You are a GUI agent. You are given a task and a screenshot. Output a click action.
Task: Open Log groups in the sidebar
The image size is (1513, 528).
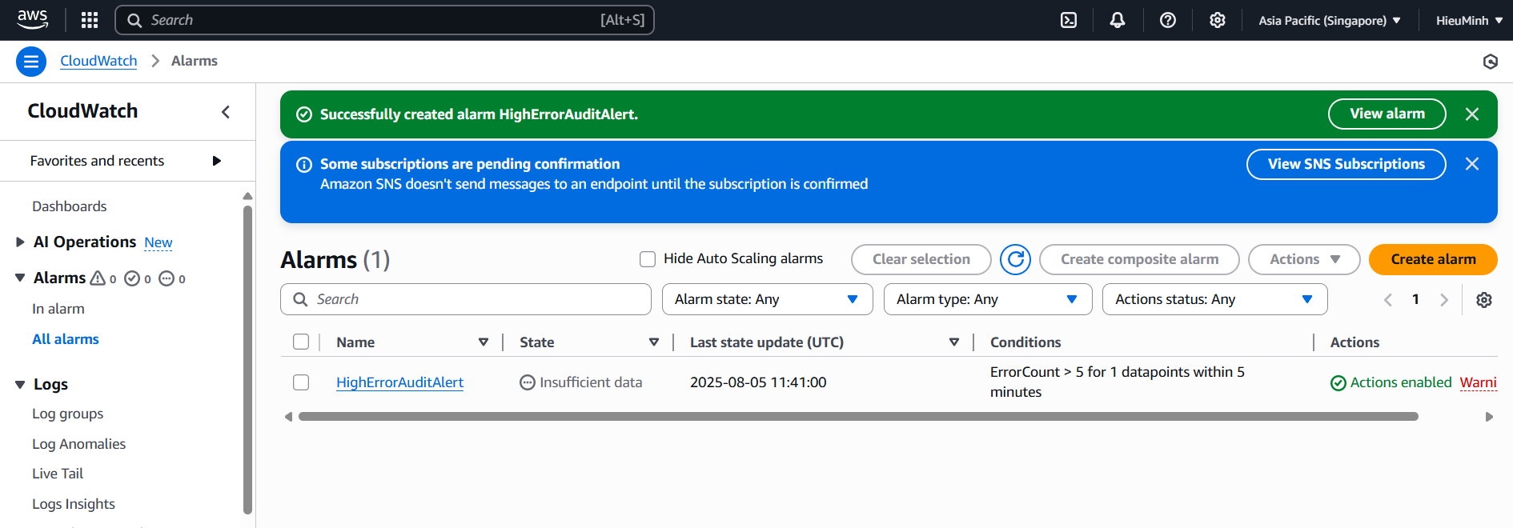coord(67,414)
